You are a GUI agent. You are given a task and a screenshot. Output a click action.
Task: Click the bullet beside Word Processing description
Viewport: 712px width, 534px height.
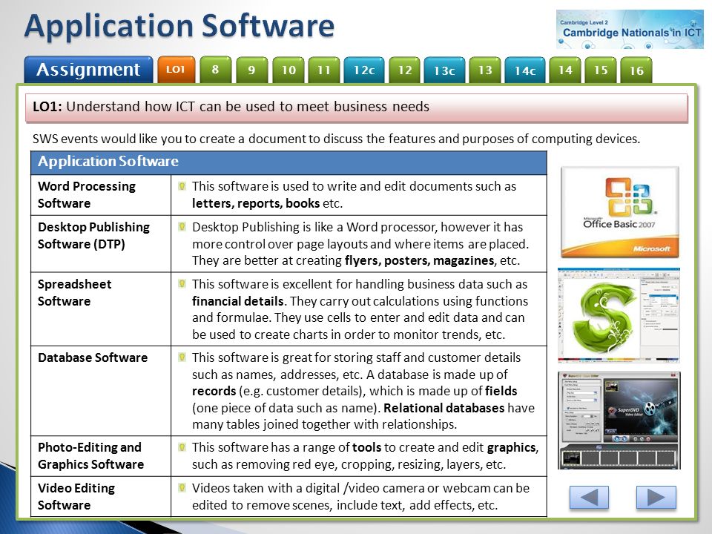[x=182, y=186]
